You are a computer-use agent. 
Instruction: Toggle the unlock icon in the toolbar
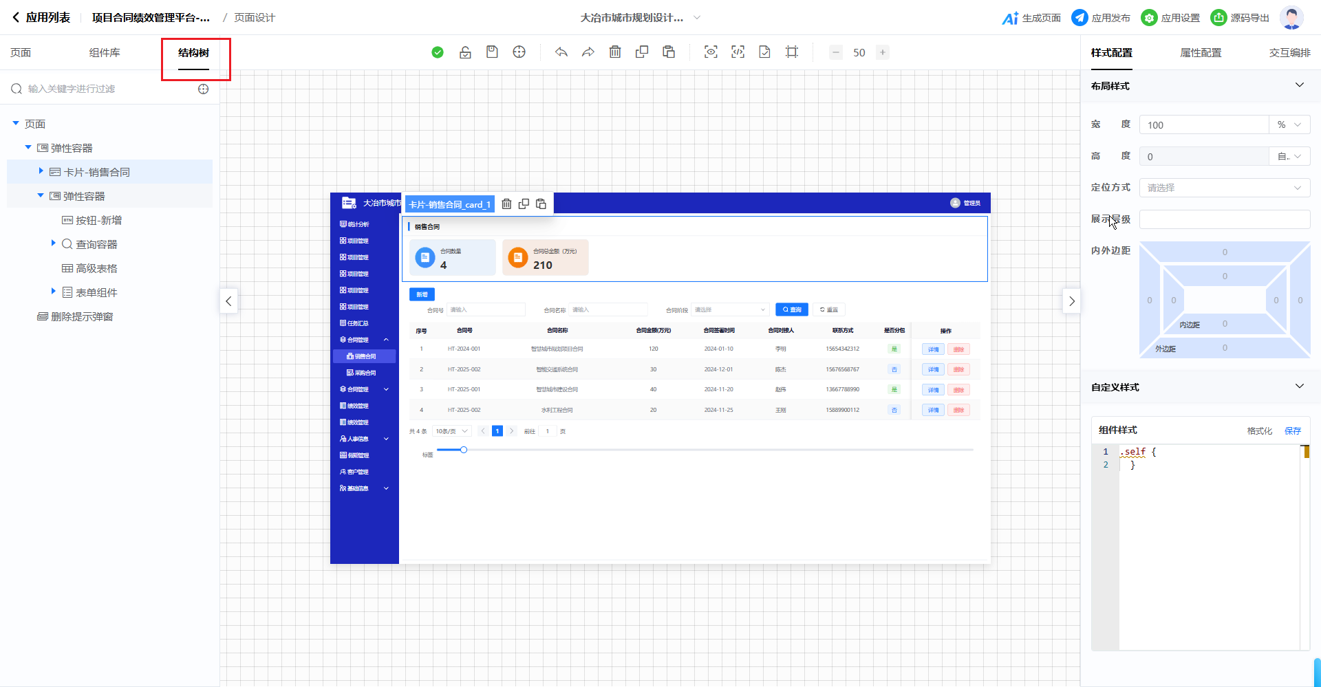pyautogui.click(x=465, y=52)
